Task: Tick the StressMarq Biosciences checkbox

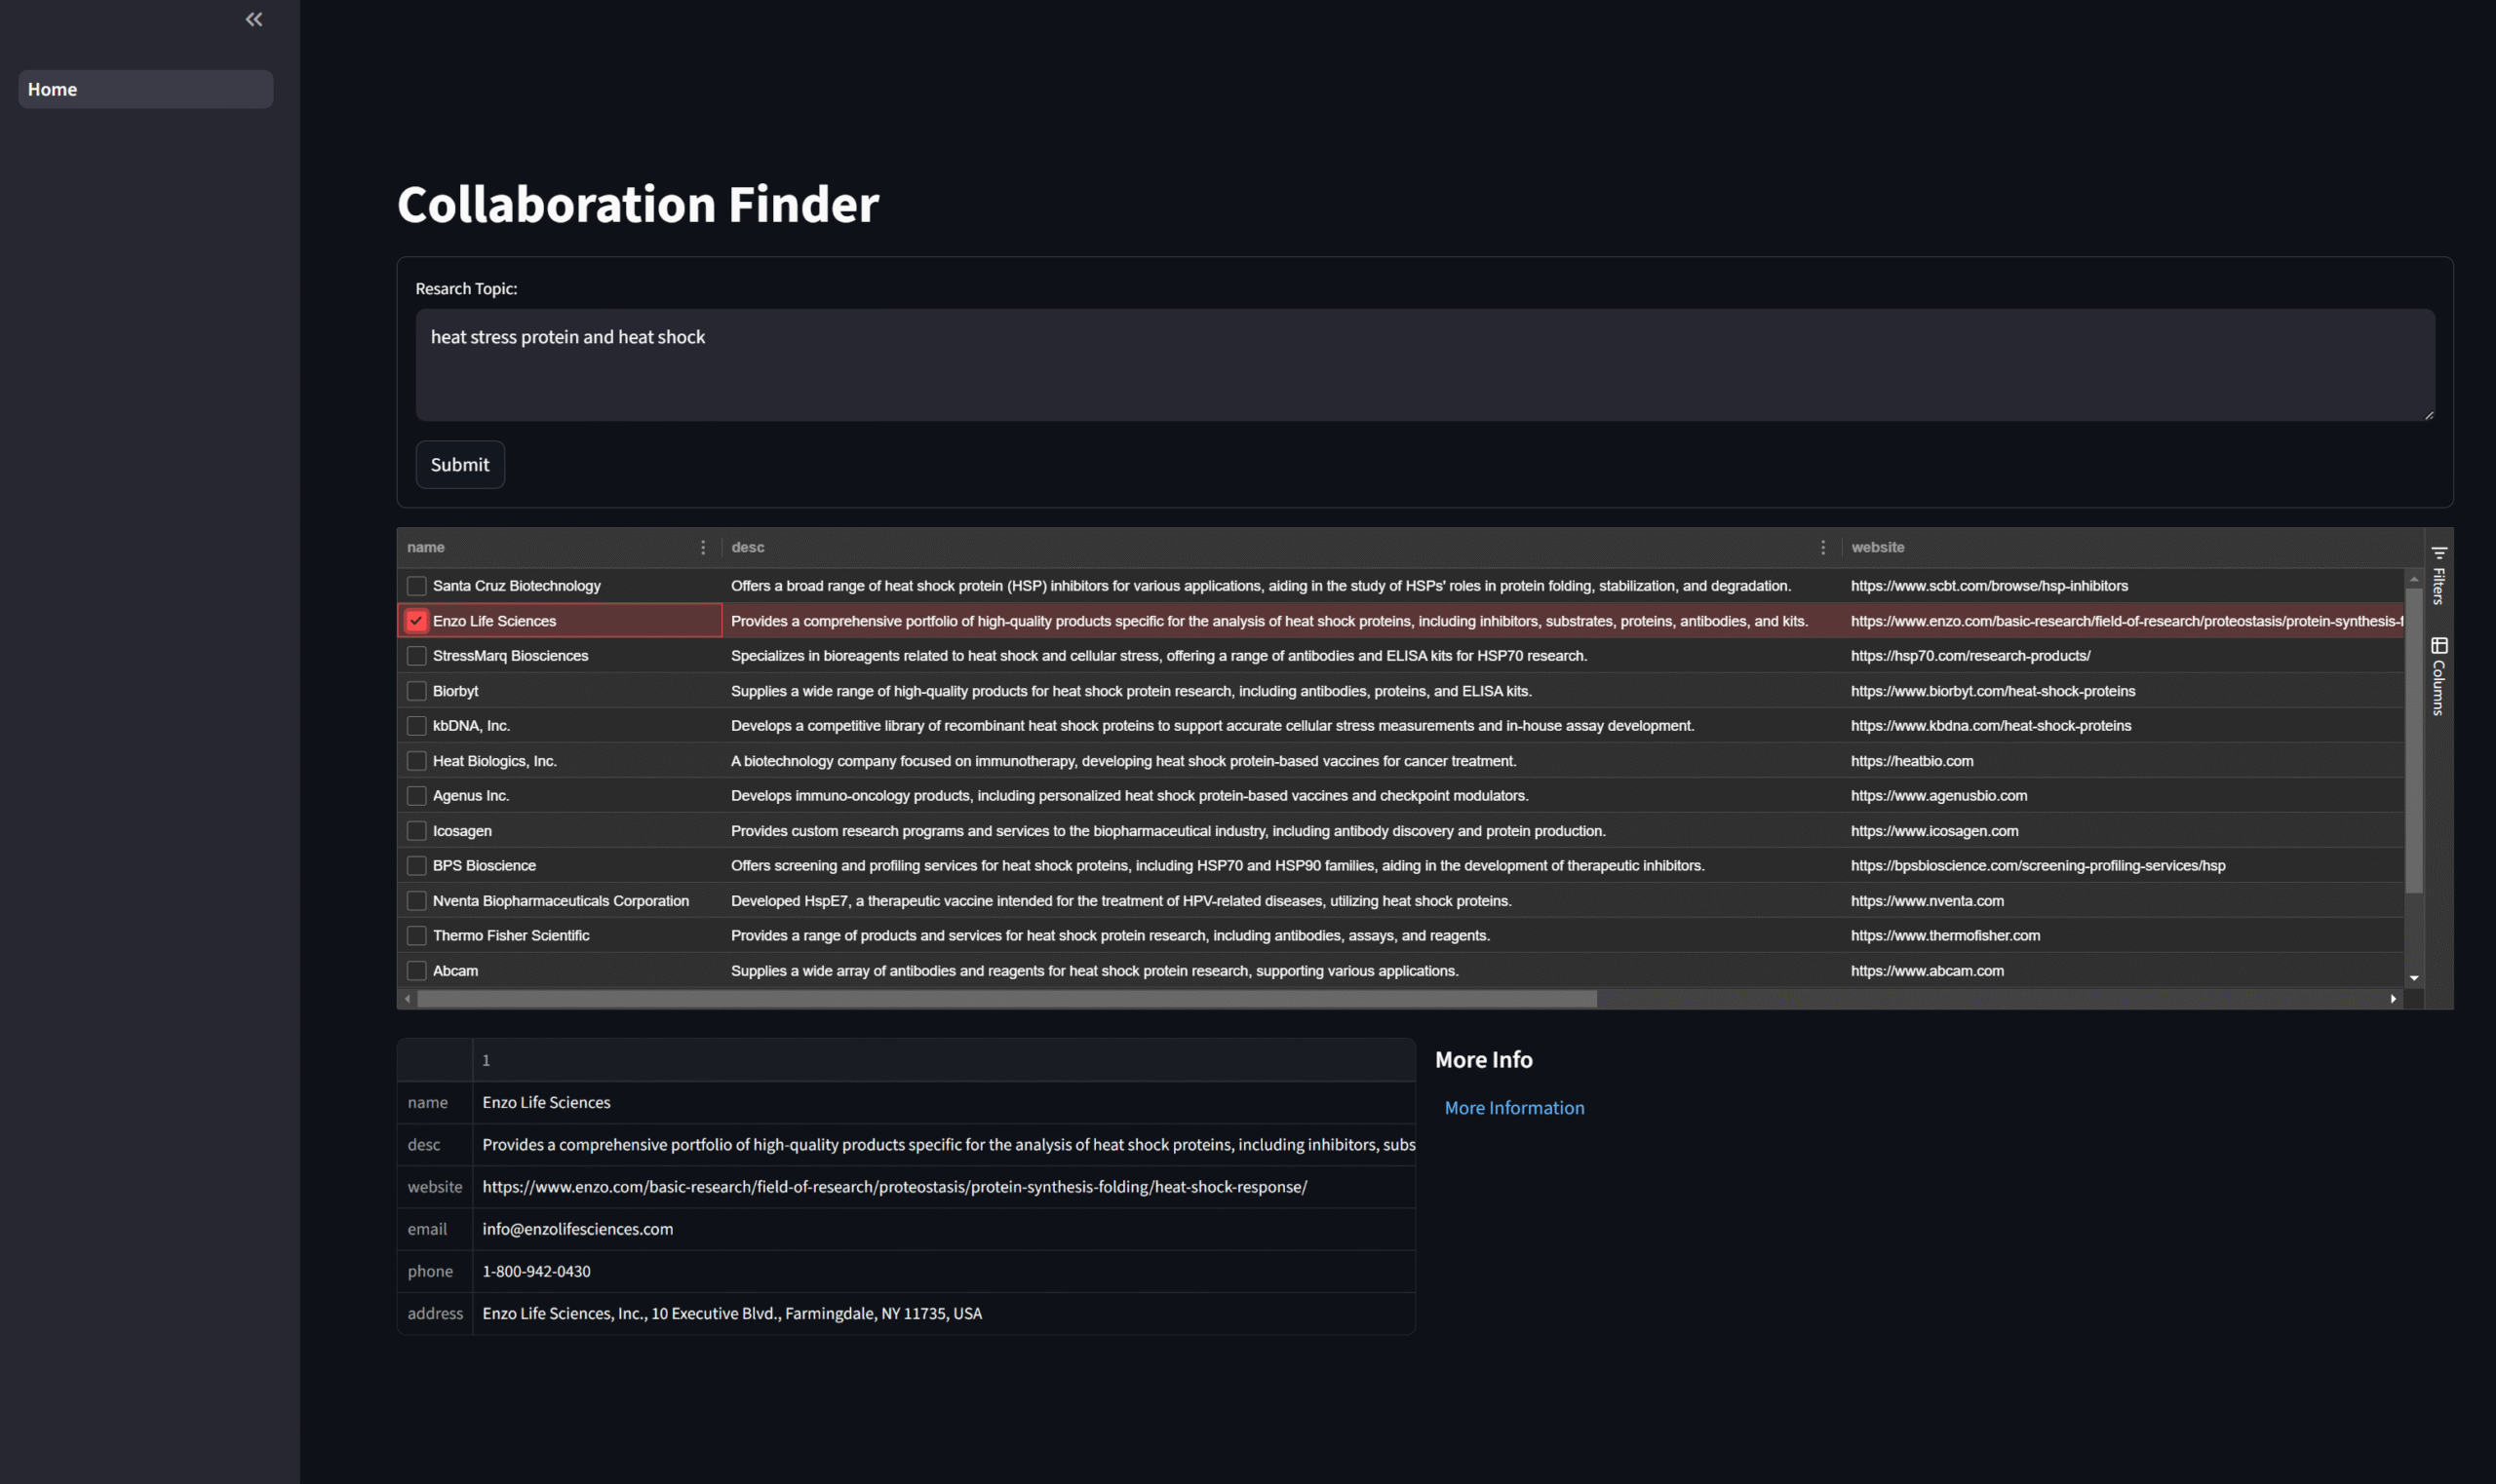Action: 417,656
